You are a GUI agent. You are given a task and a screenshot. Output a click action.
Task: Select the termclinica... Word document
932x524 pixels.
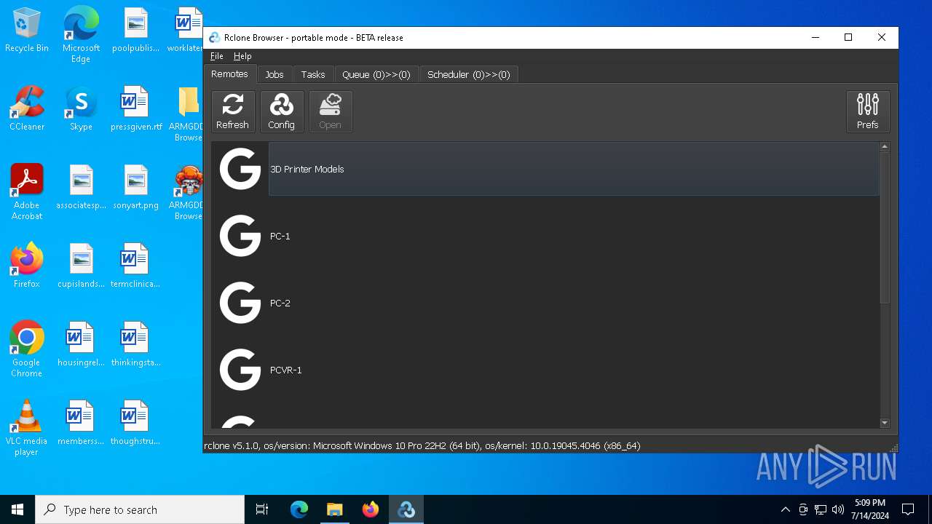(x=136, y=266)
